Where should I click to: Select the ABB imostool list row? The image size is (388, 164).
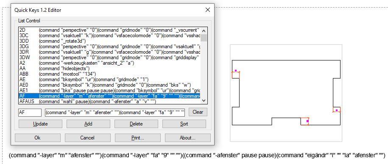(x=110, y=74)
